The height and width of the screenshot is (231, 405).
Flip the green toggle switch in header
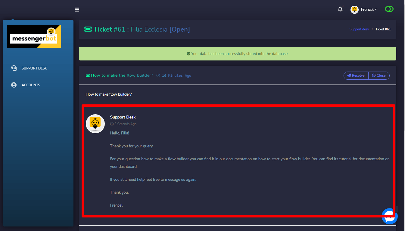tap(389, 9)
